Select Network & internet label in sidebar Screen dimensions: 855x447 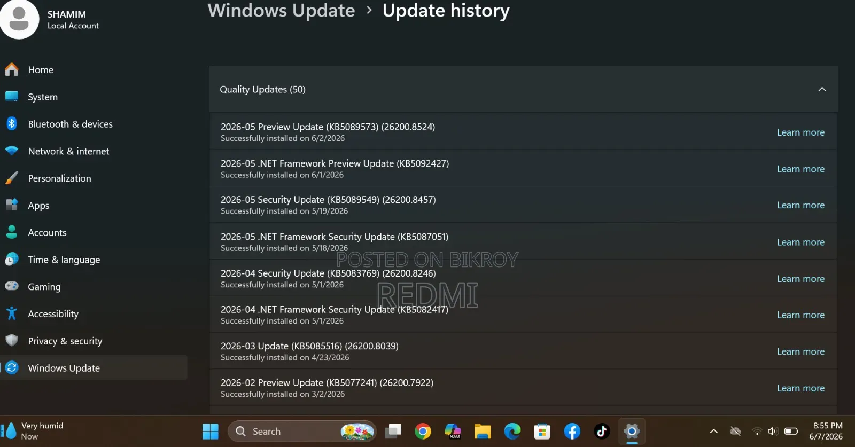[x=68, y=151]
